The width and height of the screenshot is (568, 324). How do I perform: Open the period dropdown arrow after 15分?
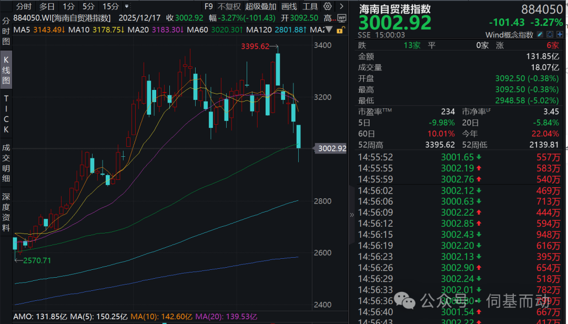[126, 6]
